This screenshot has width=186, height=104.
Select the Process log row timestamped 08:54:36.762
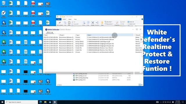pyautogui.click(x=93, y=52)
